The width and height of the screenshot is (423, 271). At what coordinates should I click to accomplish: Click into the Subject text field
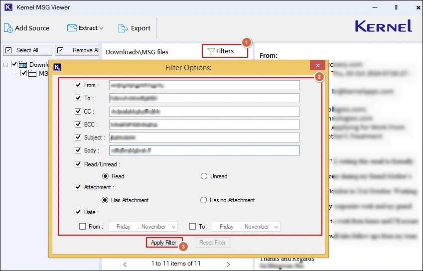[204, 137]
